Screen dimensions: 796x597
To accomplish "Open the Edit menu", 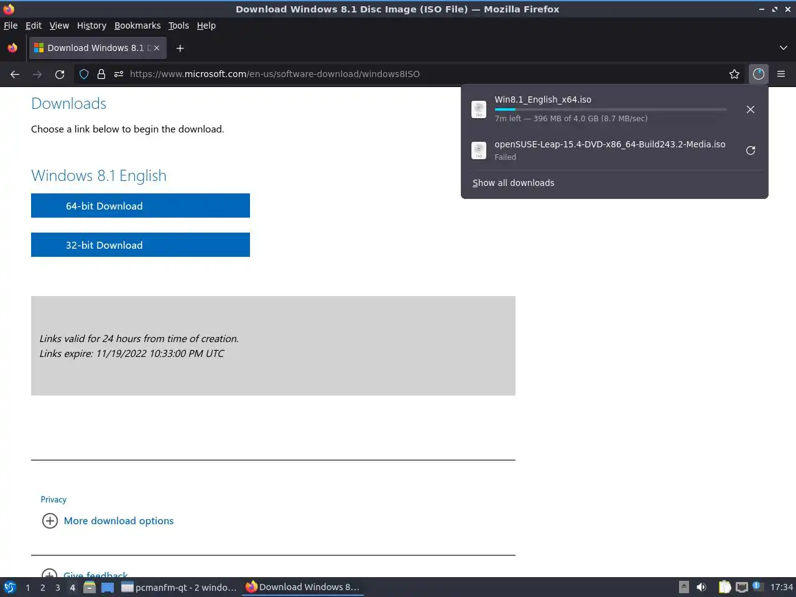I will (34, 25).
